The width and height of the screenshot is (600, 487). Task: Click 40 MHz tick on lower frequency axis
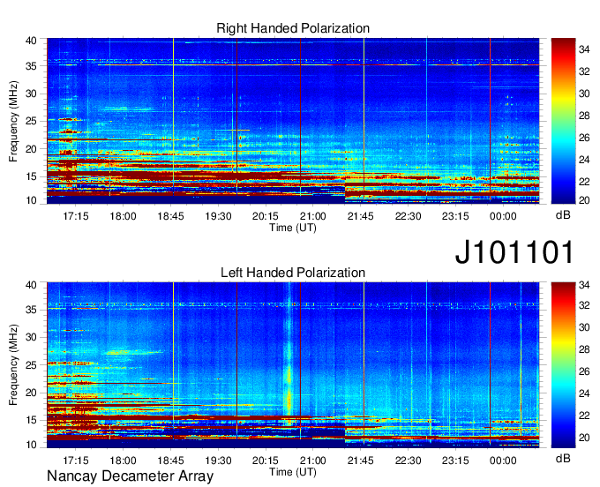tap(31, 285)
